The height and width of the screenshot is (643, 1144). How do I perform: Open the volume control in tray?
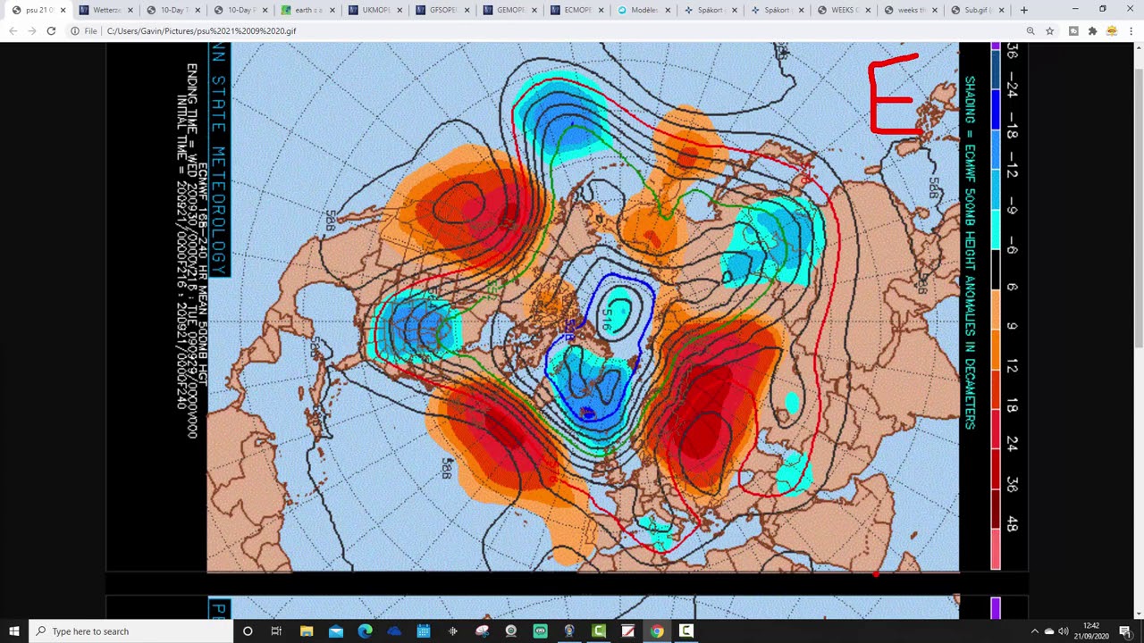(1064, 631)
